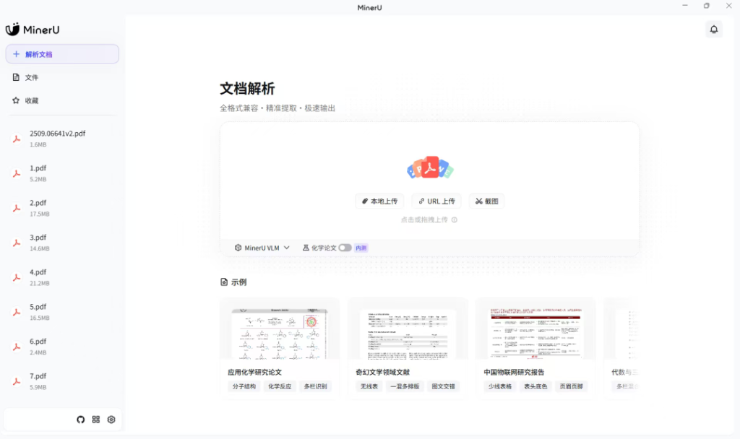The image size is (740, 439).
Task: Select the 文件 files sidebar icon
Action: coord(16,77)
